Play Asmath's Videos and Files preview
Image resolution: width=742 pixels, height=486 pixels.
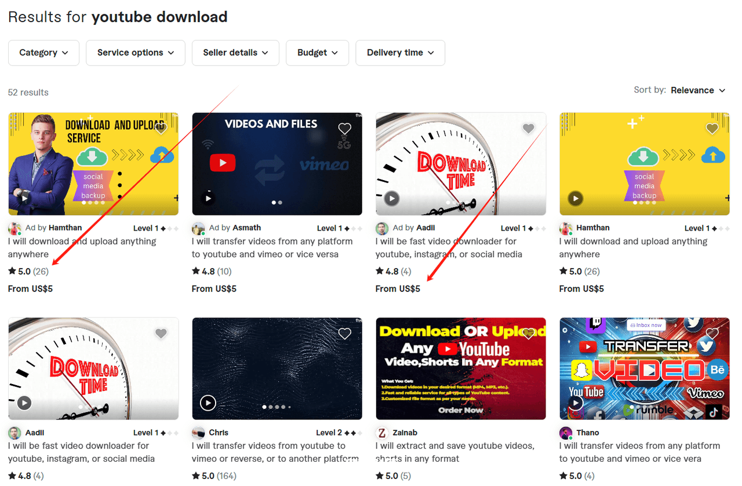pyautogui.click(x=208, y=198)
